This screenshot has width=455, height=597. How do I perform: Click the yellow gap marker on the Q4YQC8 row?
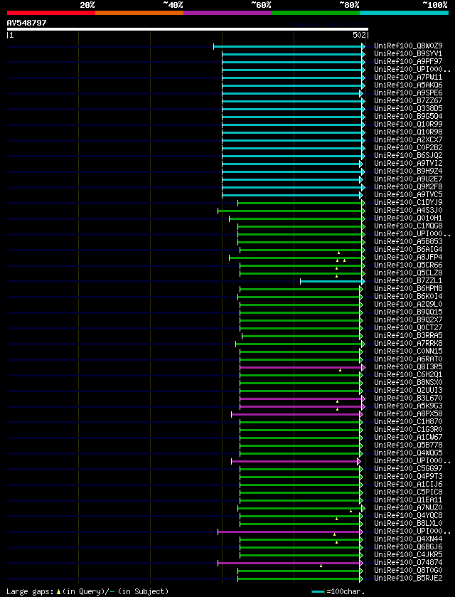click(336, 519)
